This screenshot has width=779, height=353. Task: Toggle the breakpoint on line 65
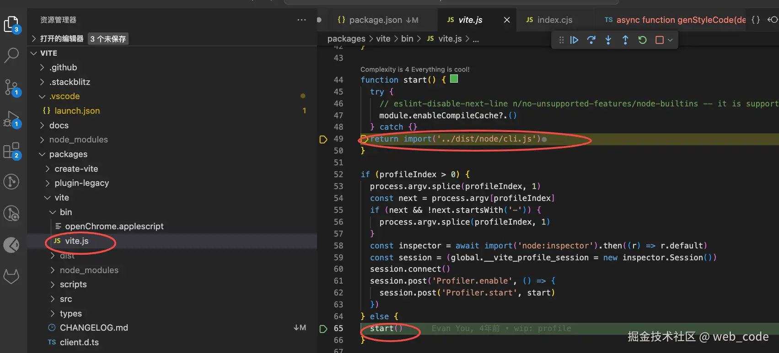pyautogui.click(x=323, y=329)
